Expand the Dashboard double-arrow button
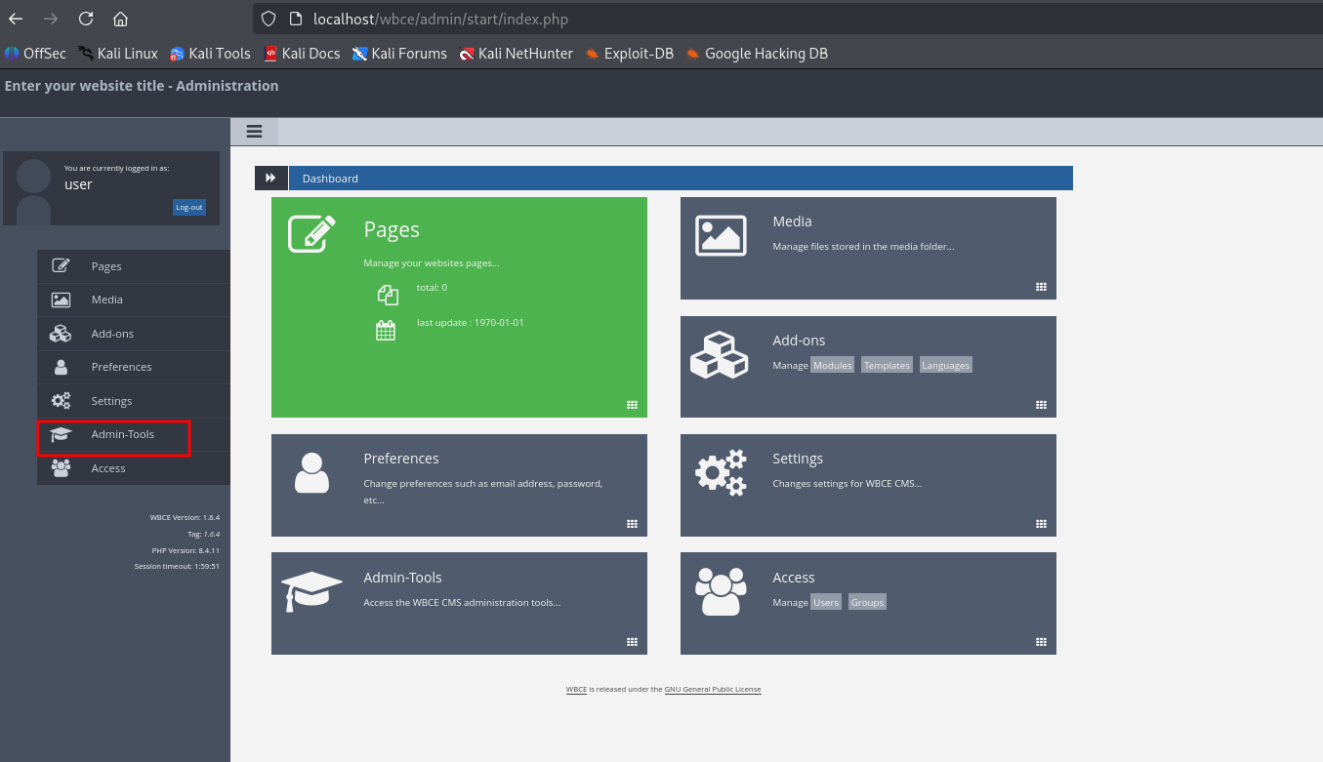 (270, 179)
